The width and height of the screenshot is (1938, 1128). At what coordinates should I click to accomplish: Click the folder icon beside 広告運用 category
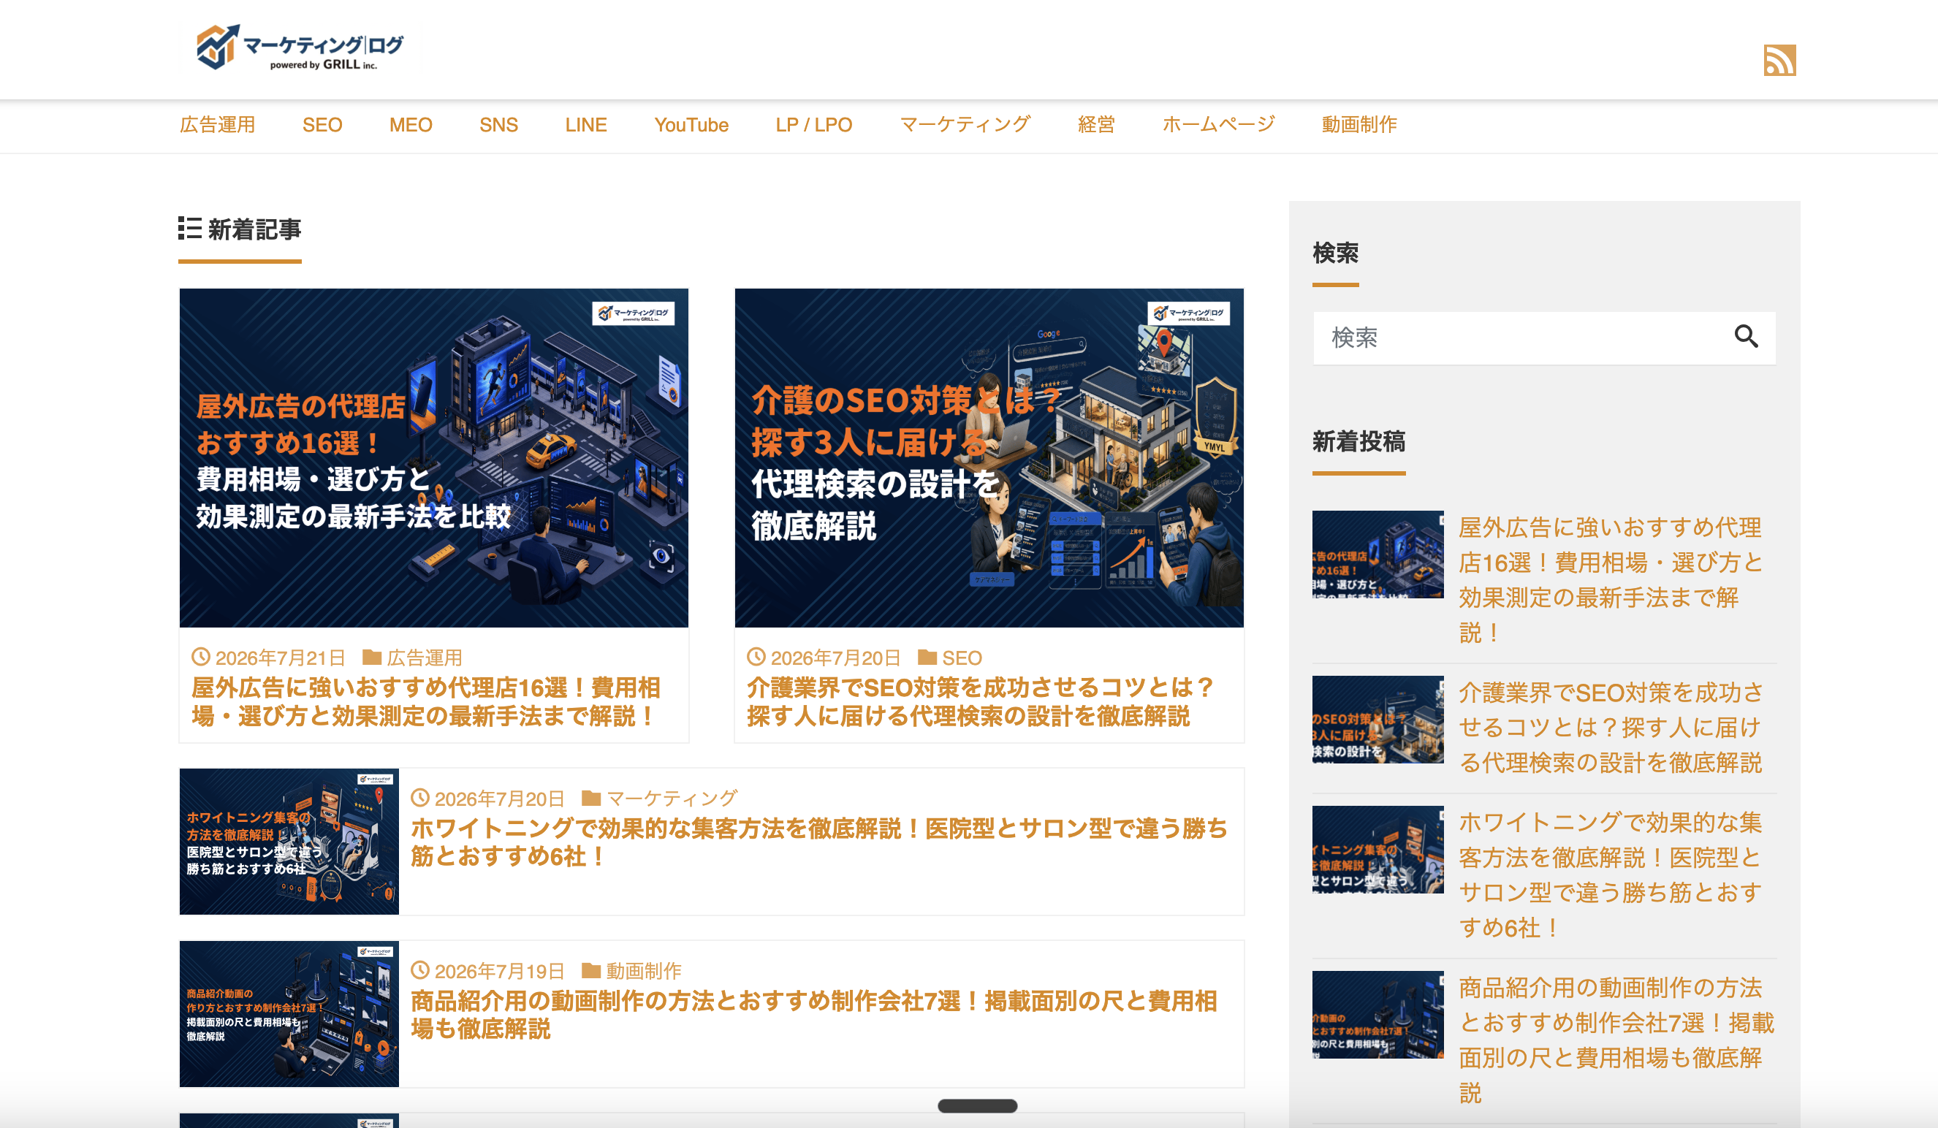pos(372,658)
